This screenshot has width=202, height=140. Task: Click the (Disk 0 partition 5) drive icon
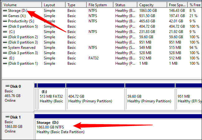5,26
